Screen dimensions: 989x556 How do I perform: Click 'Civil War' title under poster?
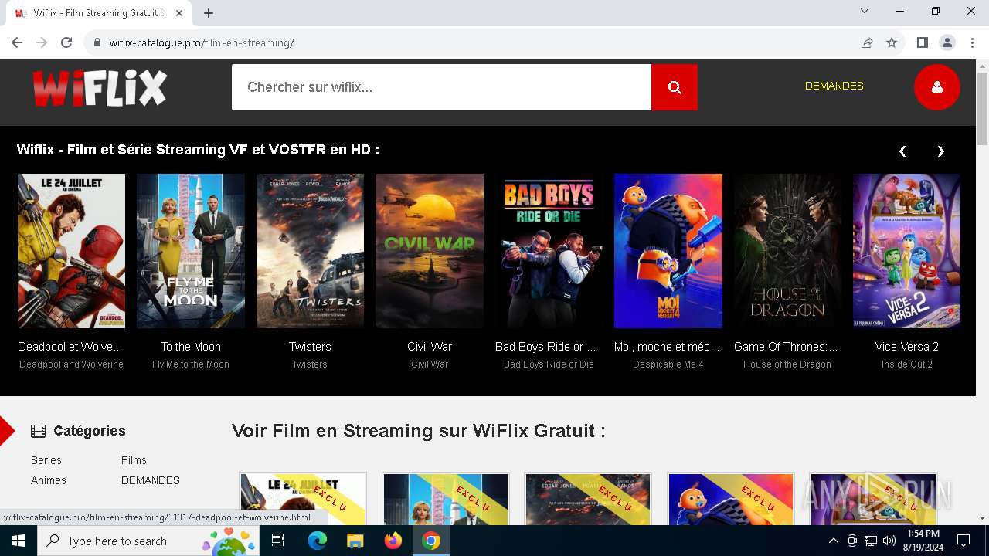tap(430, 347)
